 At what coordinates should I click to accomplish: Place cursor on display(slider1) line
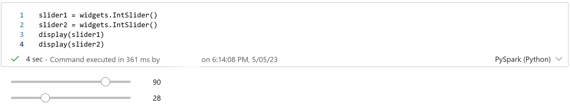pos(71,35)
